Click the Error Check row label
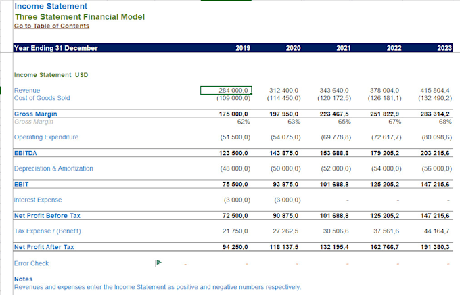Viewport: 460px width, 295px height. (31, 263)
